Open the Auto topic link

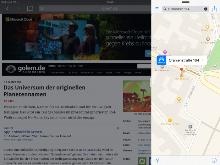tap(100, 72)
